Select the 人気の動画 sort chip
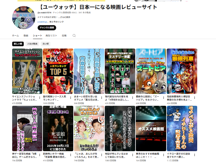The image size is (216, 163). pos(32,44)
